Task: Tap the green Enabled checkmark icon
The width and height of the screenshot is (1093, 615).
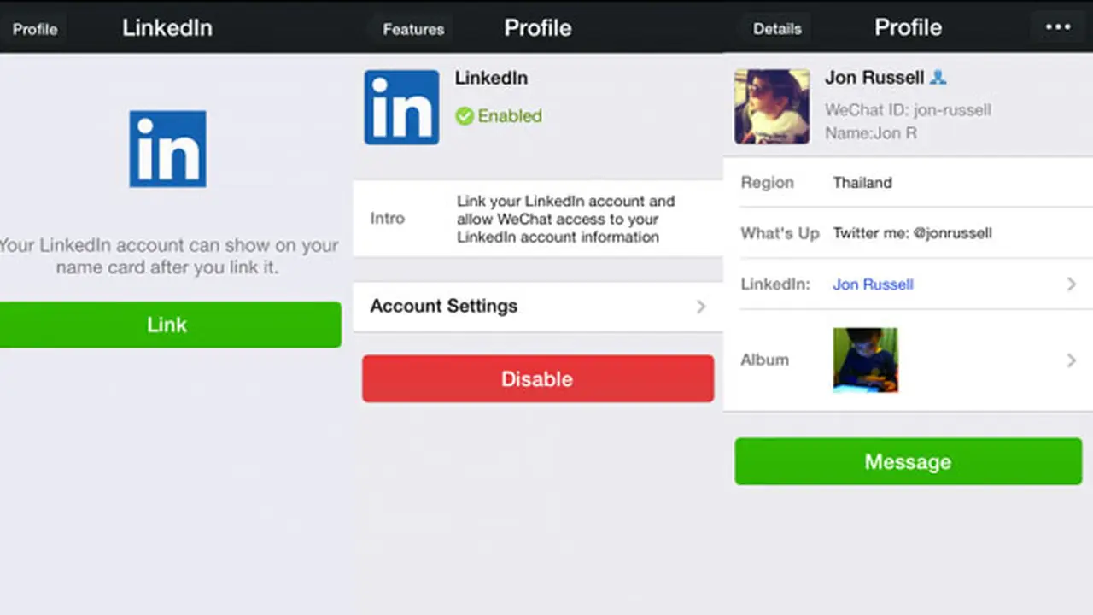Action: coord(465,116)
